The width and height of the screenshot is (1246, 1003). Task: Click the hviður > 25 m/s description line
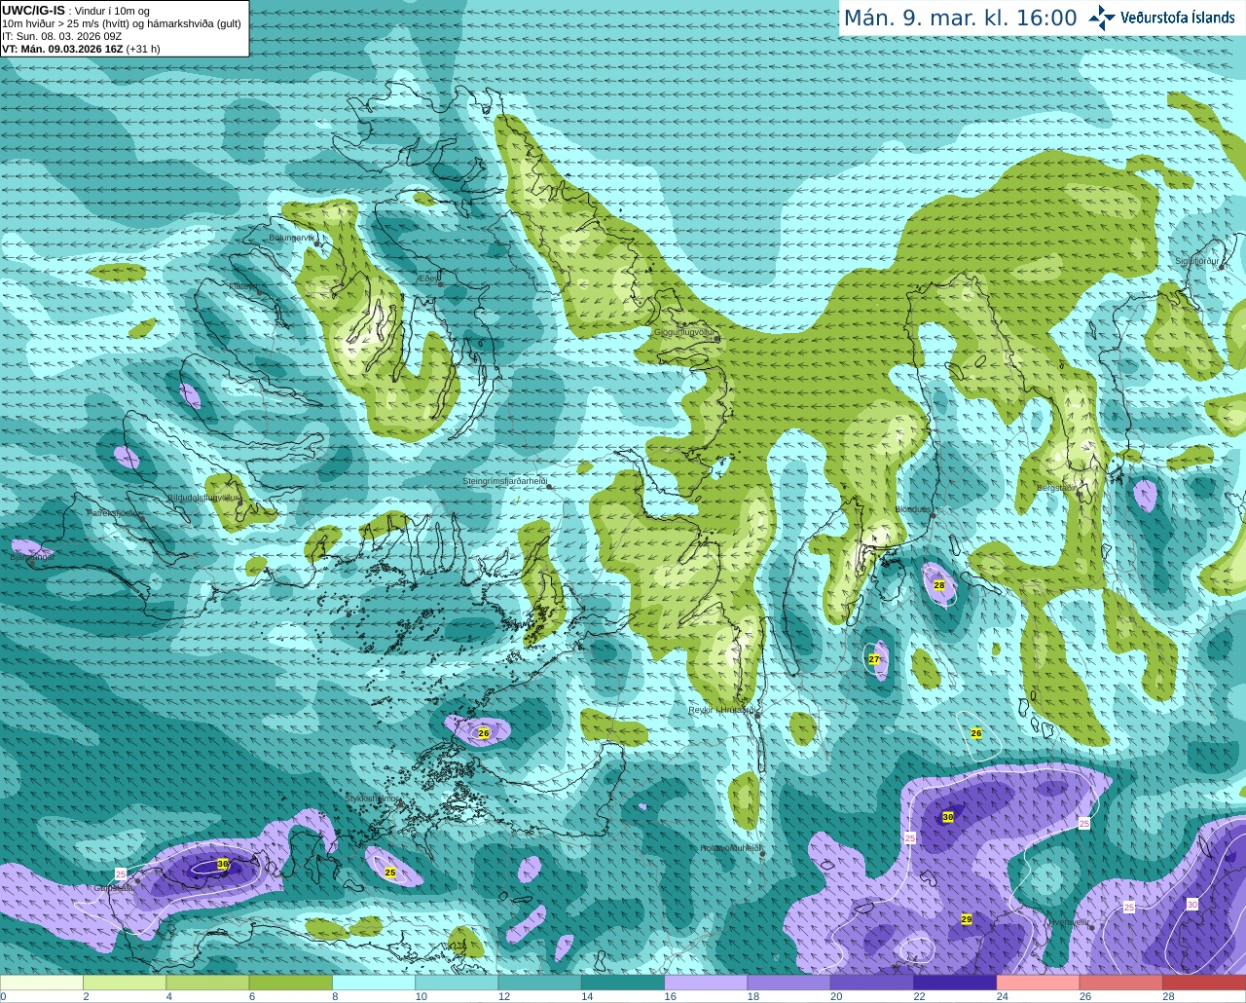tap(122, 23)
